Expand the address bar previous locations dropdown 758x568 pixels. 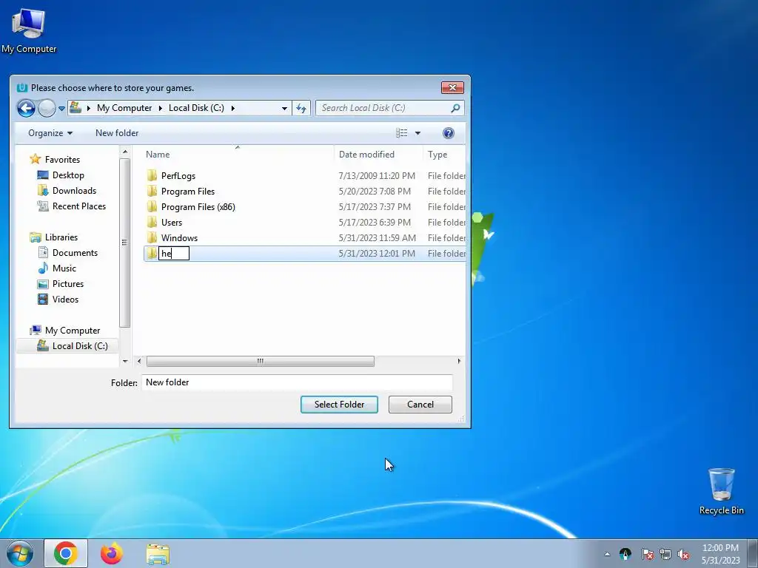point(284,108)
